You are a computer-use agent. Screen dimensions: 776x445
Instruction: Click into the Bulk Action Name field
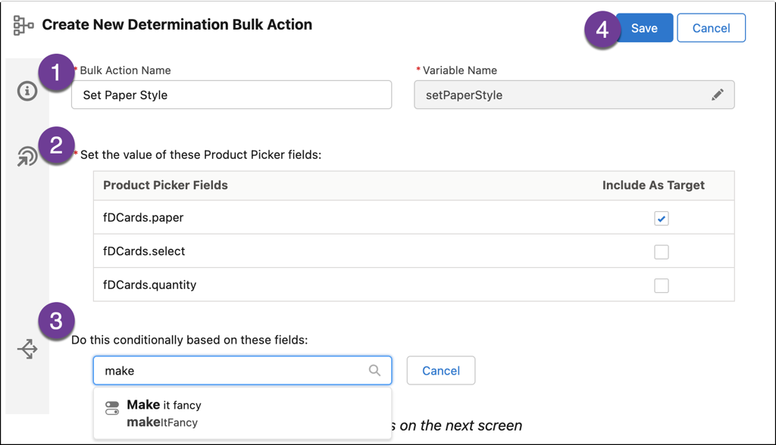[232, 95]
